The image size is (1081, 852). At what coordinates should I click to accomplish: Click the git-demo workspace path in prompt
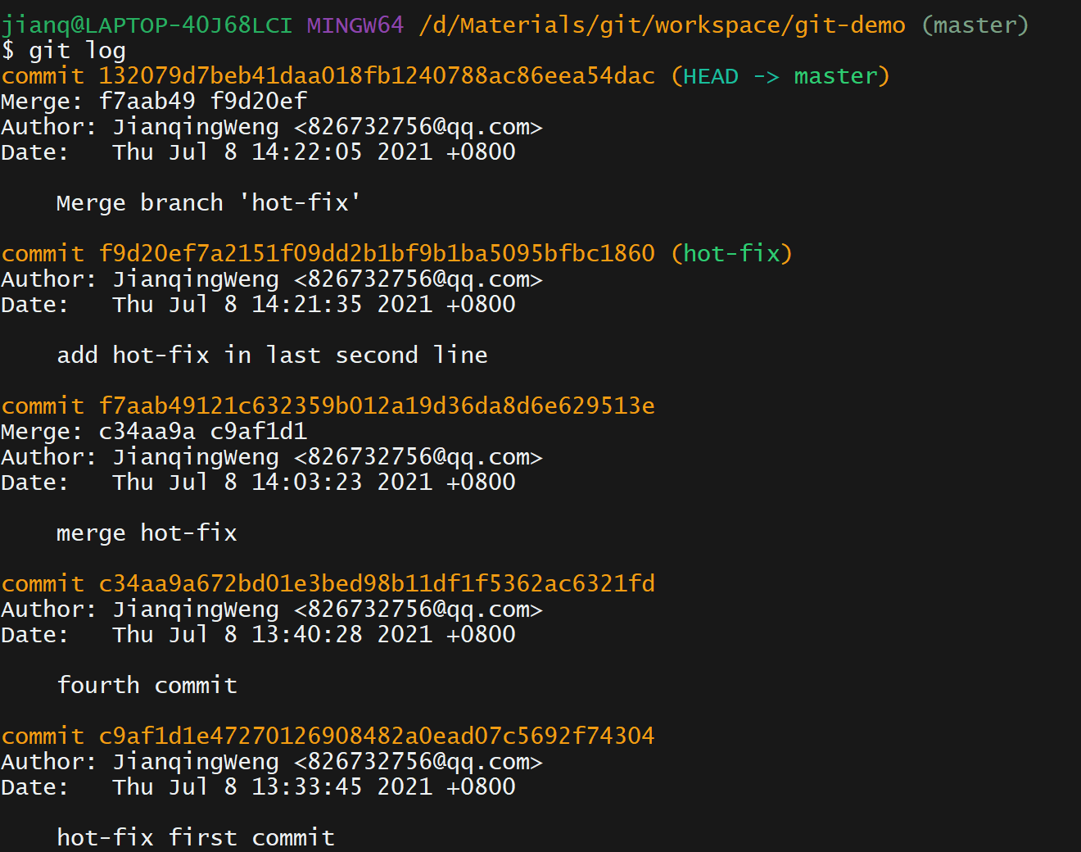click(662, 25)
